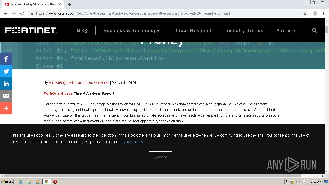329x185 pixels.
Task: Click the March 04, 2020 date text
Action: [x=124, y=82]
